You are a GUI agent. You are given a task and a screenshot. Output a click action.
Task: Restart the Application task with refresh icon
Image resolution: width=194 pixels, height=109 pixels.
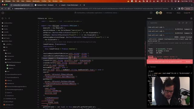pos(183,23)
